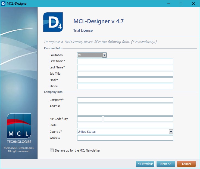
Task: Click the State input field
Action: [x=125, y=125]
